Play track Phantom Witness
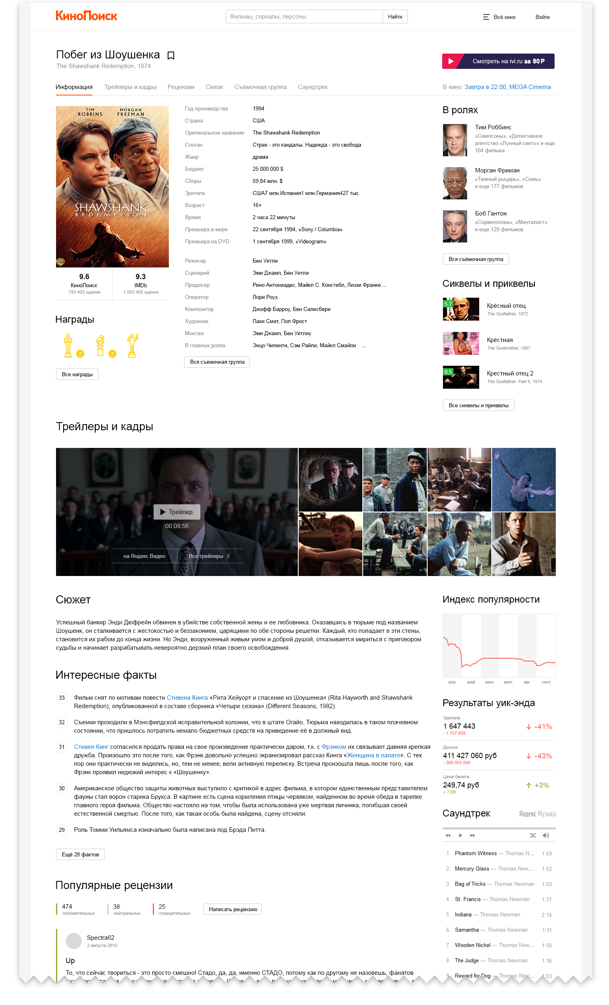Viewport: 609px width, 1005px height. pos(499,853)
